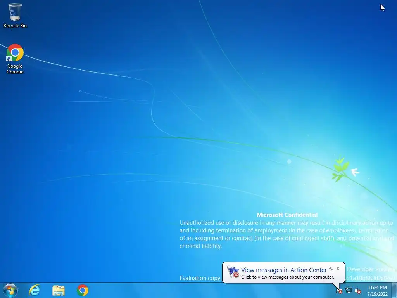Click the flag icon inside the balloon
Image resolution: width=397 pixels, height=298 pixels.
[233, 272]
